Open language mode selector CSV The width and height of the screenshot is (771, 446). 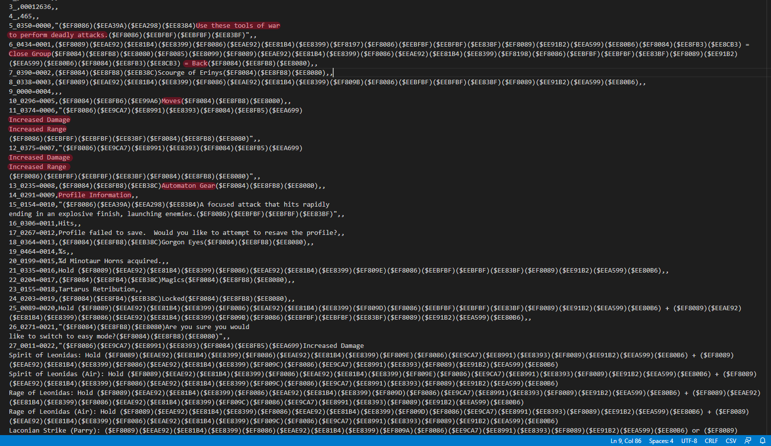[x=731, y=441]
